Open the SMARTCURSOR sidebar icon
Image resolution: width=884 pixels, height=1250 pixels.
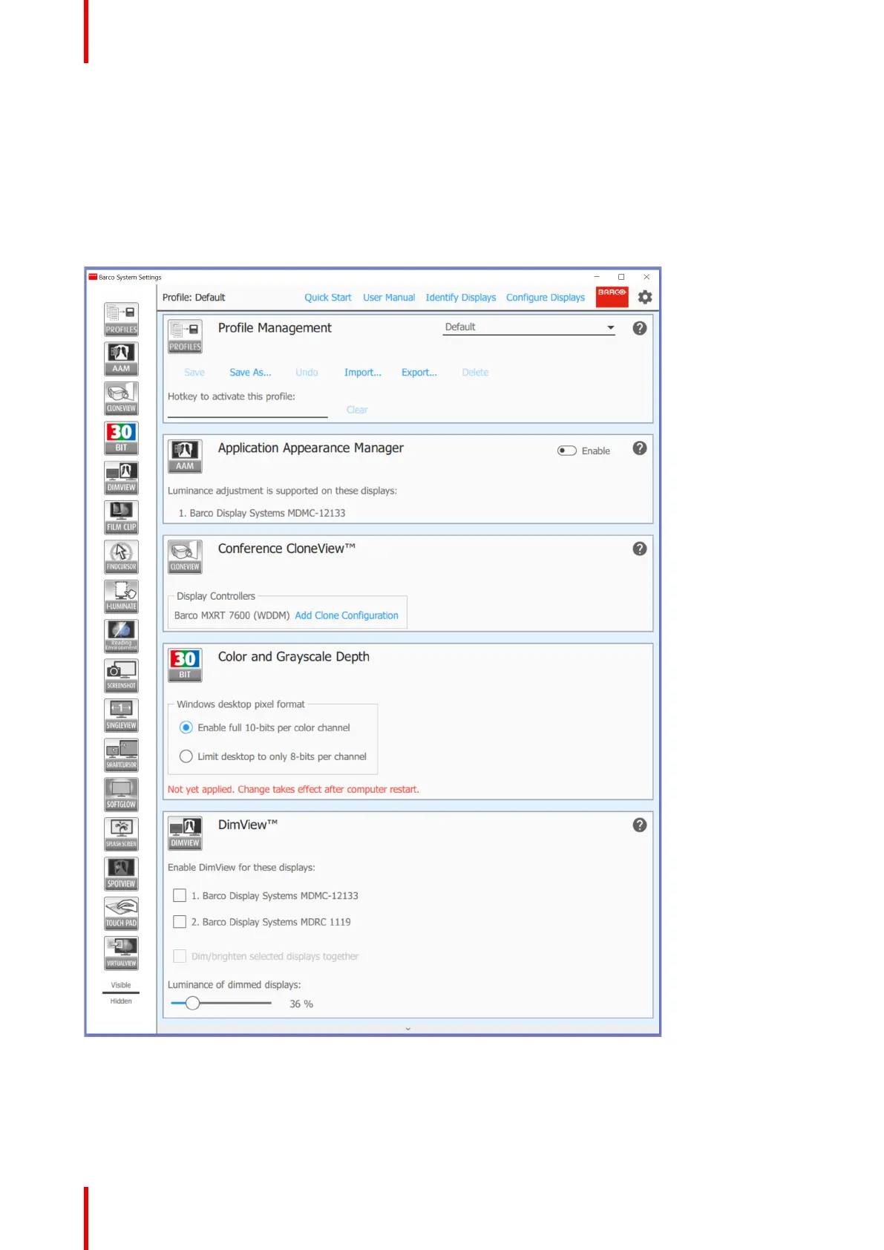[x=121, y=755]
